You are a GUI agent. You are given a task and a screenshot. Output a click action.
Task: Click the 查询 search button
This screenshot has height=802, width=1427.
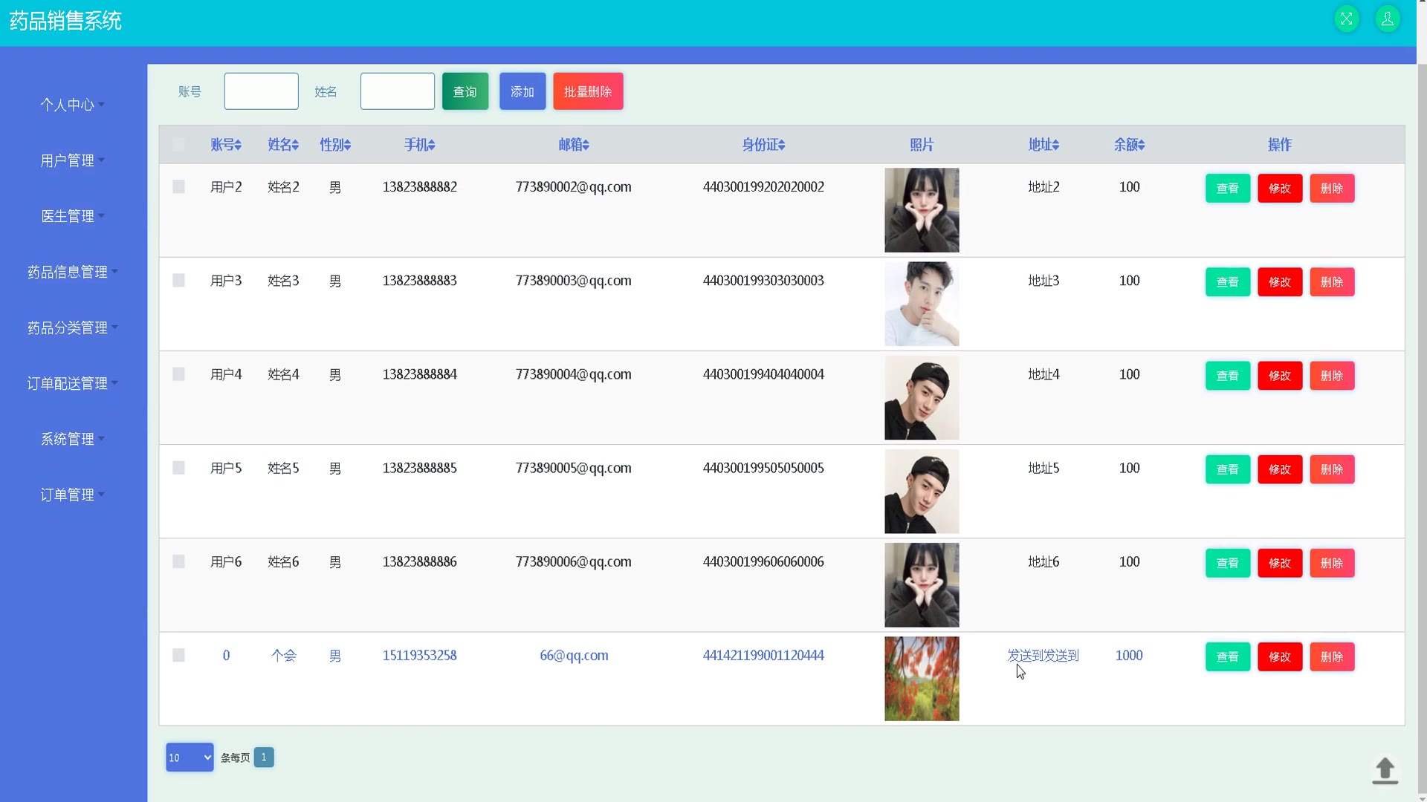click(x=465, y=91)
